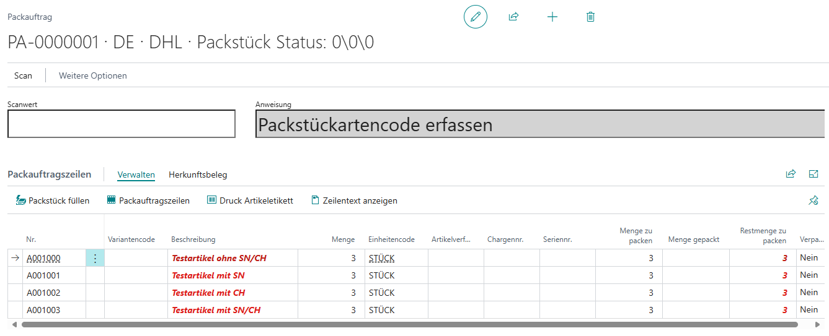Viewport: 829px width, 336px height.
Task: Click the pin icon in lines toolbar
Action: point(814,200)
